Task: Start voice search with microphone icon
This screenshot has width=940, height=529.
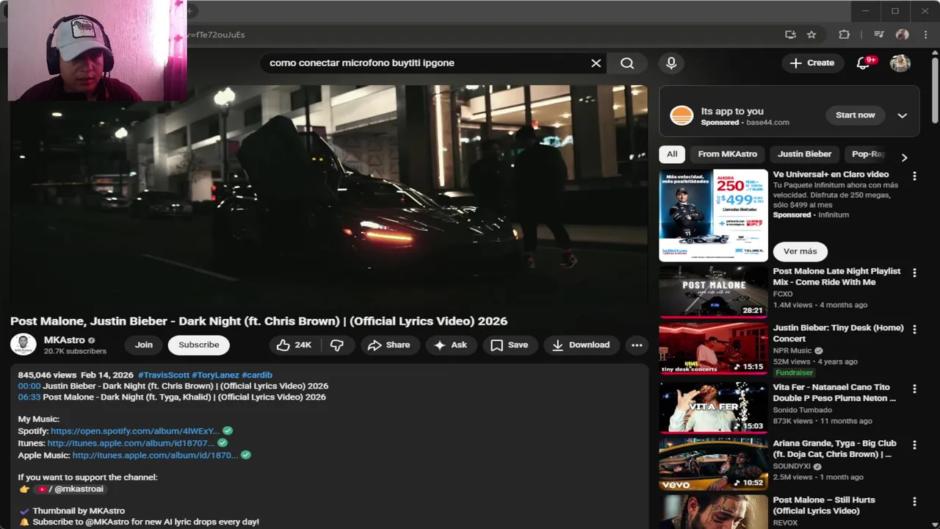Action: click(671, 63)
